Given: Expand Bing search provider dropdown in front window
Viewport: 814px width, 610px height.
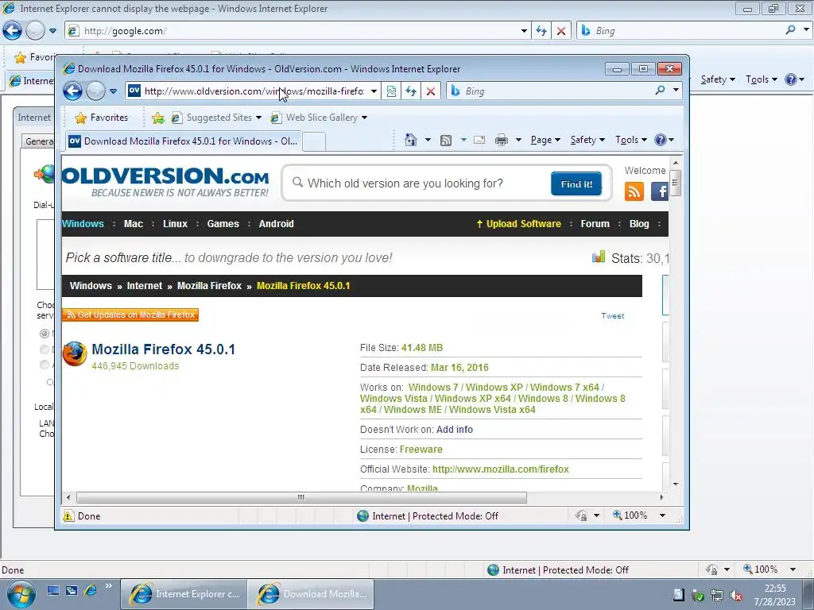Looking at the screenshot, I should click(676, 91).
